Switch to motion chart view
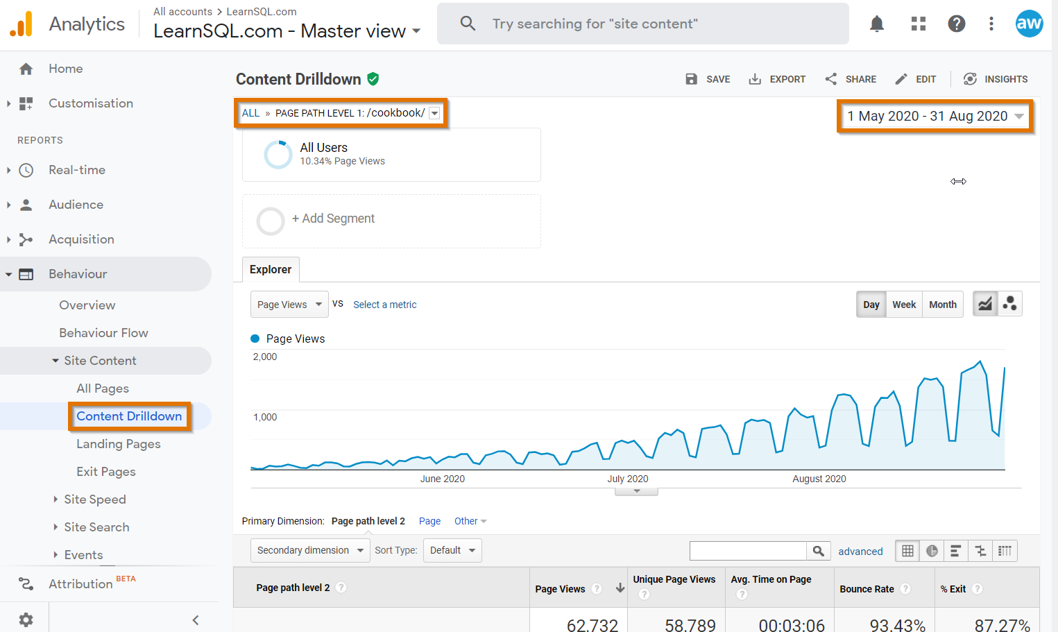Image resolution: width=1058 pixels, height=632 pixels. (x=1010, y=304)
